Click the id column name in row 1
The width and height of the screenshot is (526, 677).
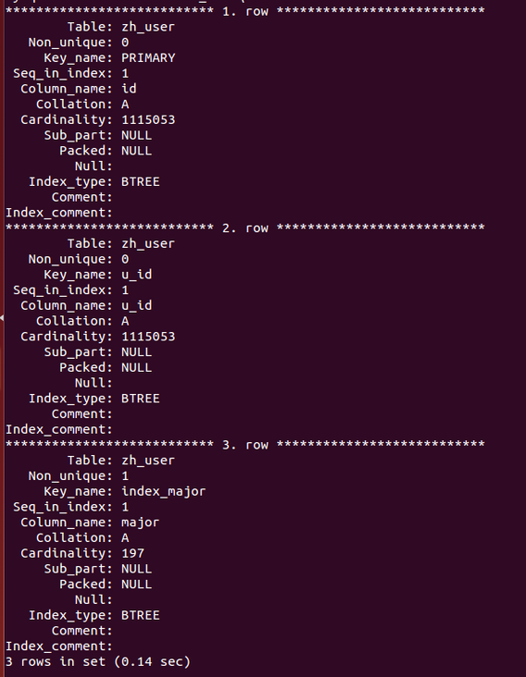coord(130,89)
